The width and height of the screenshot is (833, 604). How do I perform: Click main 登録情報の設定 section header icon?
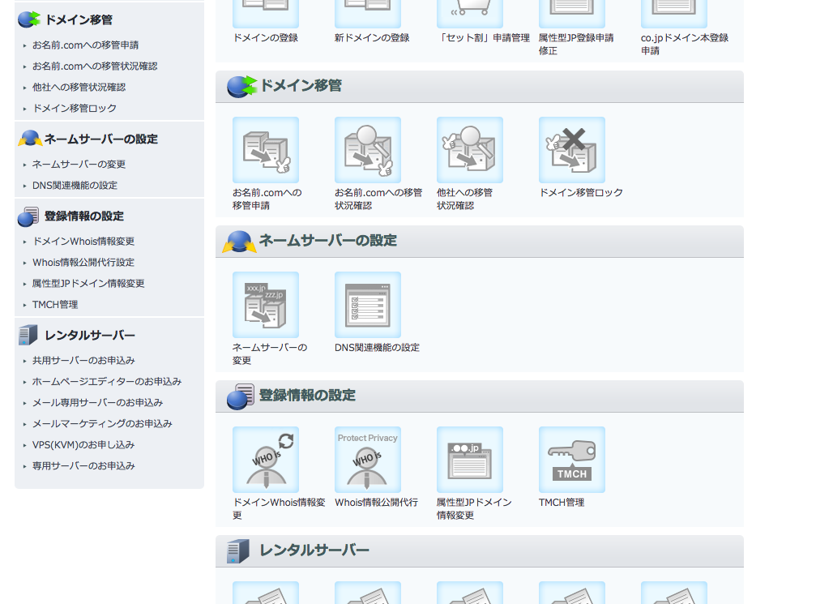tap(241, 396)
